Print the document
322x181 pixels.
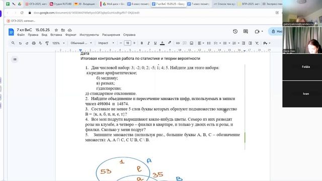click(x=34, y=43)
